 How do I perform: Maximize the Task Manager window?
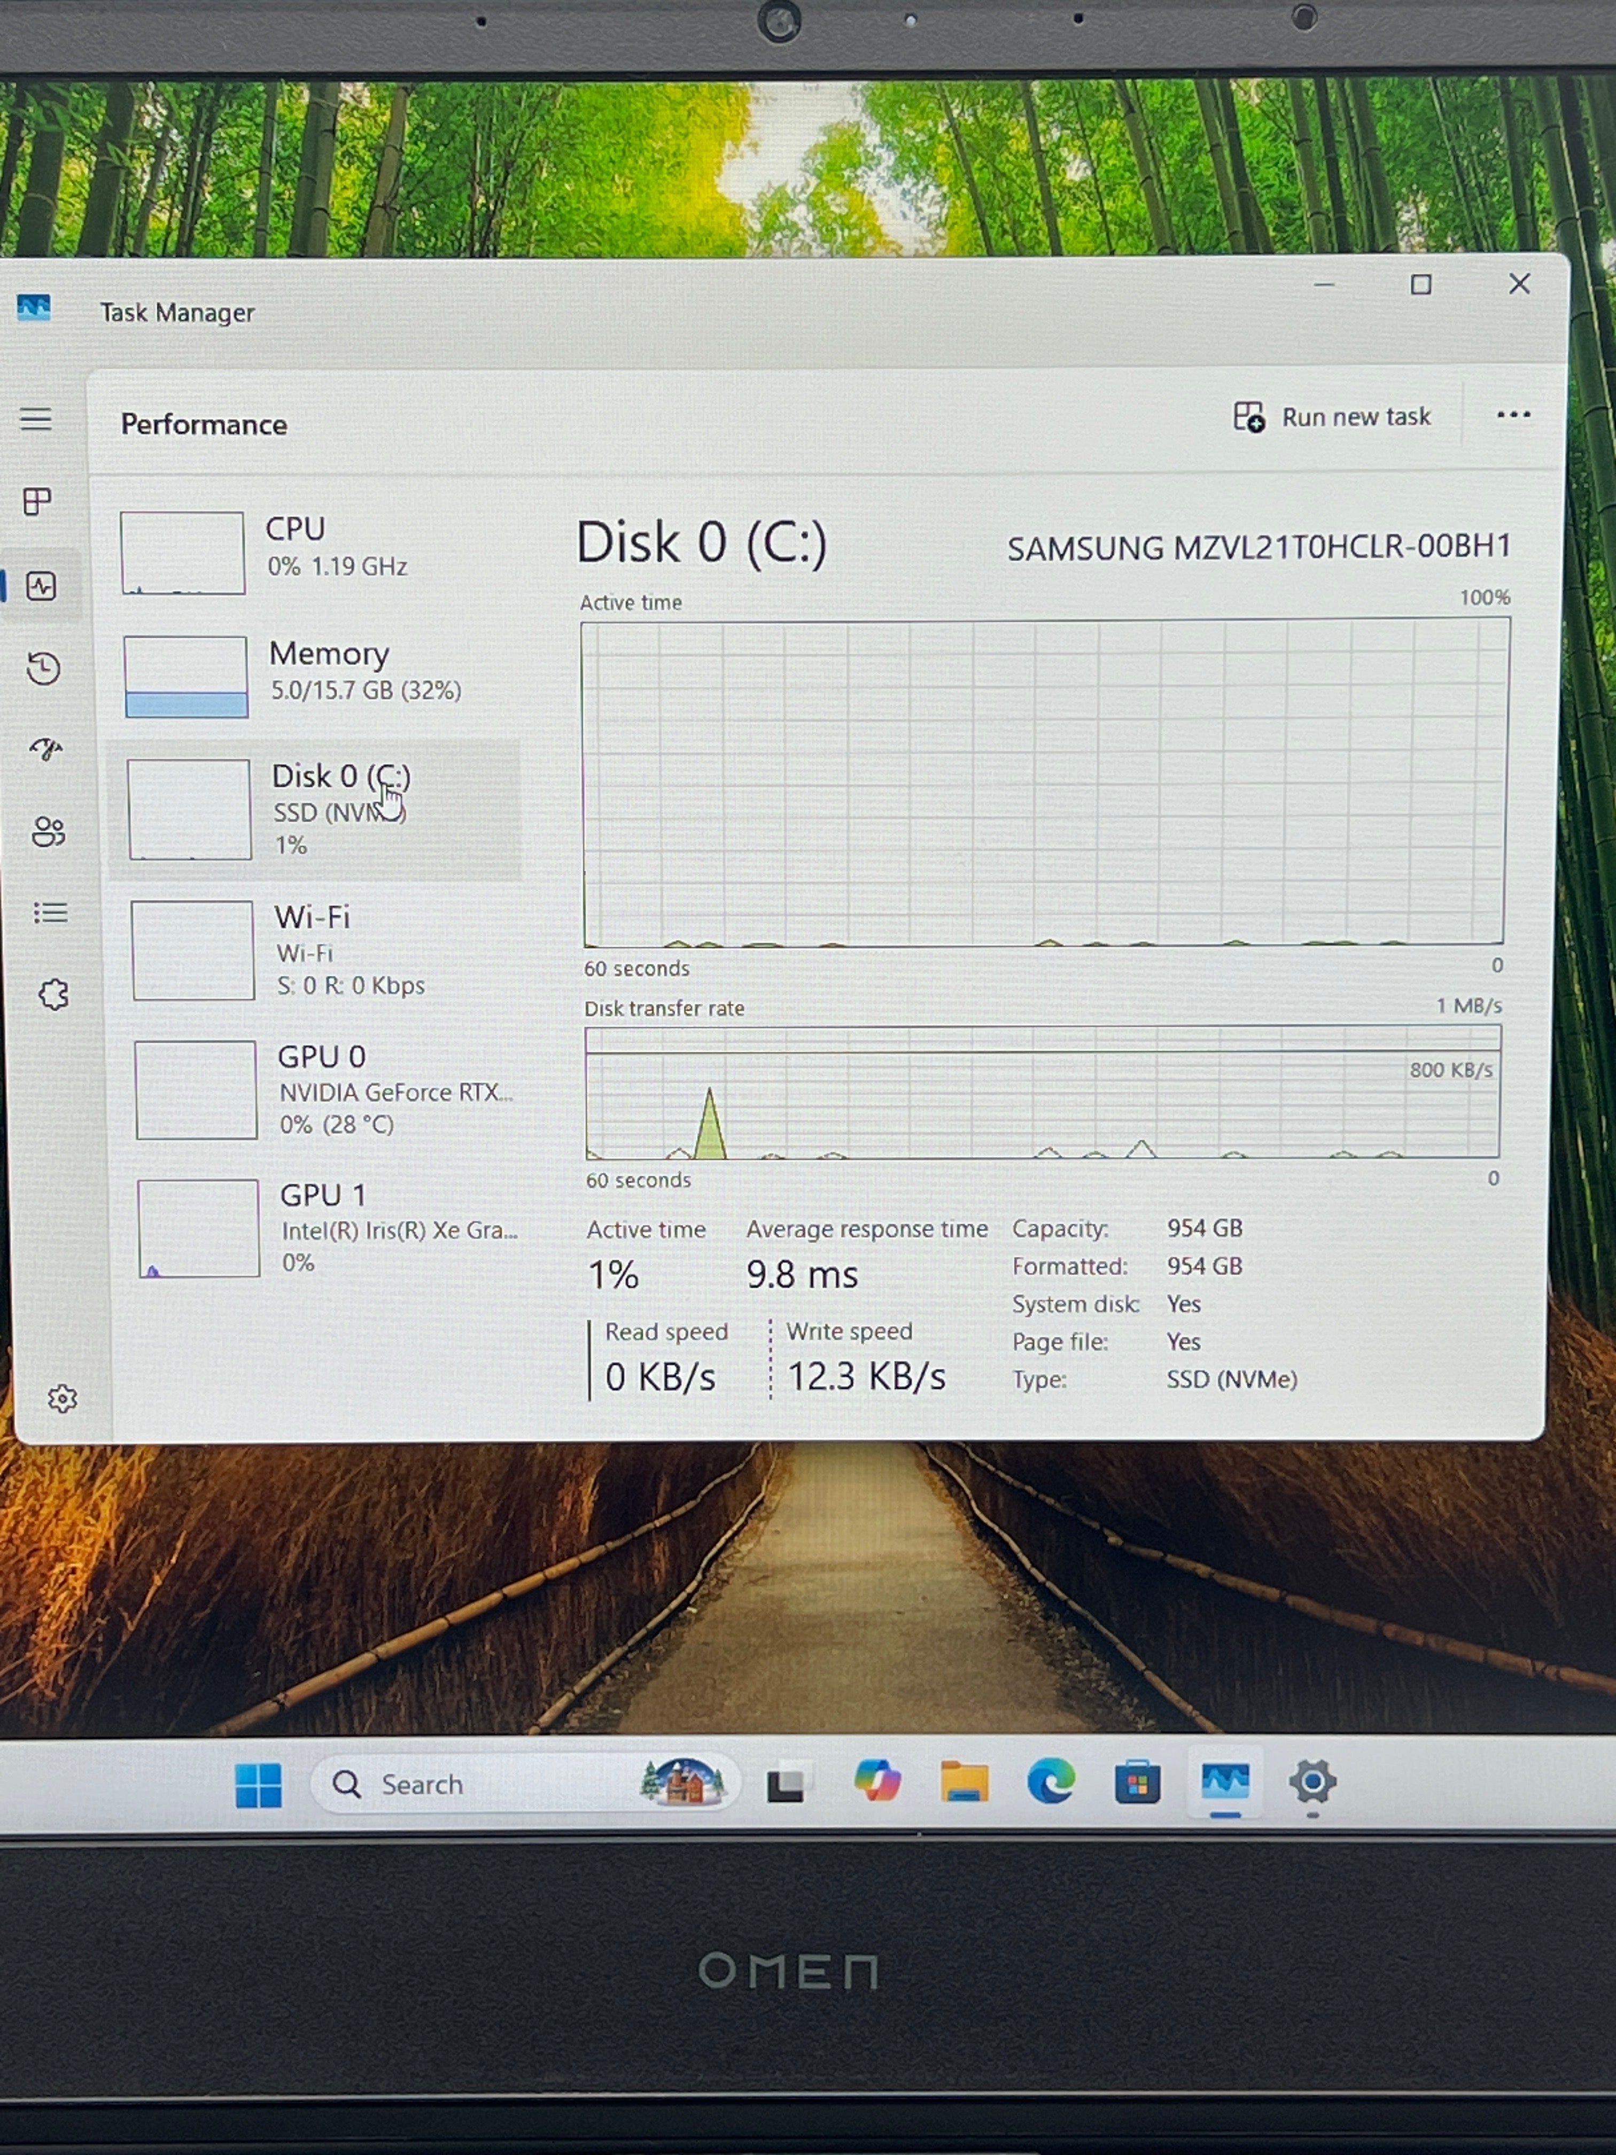coord(1421,284)
